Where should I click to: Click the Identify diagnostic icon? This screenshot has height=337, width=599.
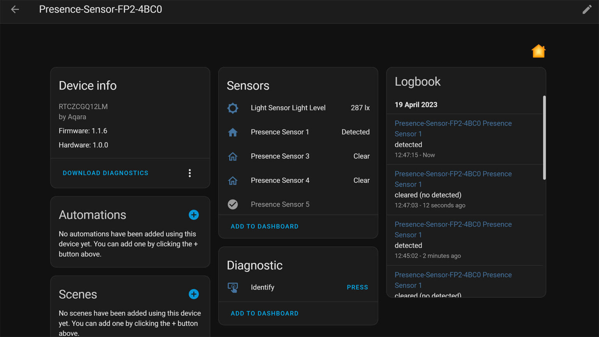pos(233,287)
